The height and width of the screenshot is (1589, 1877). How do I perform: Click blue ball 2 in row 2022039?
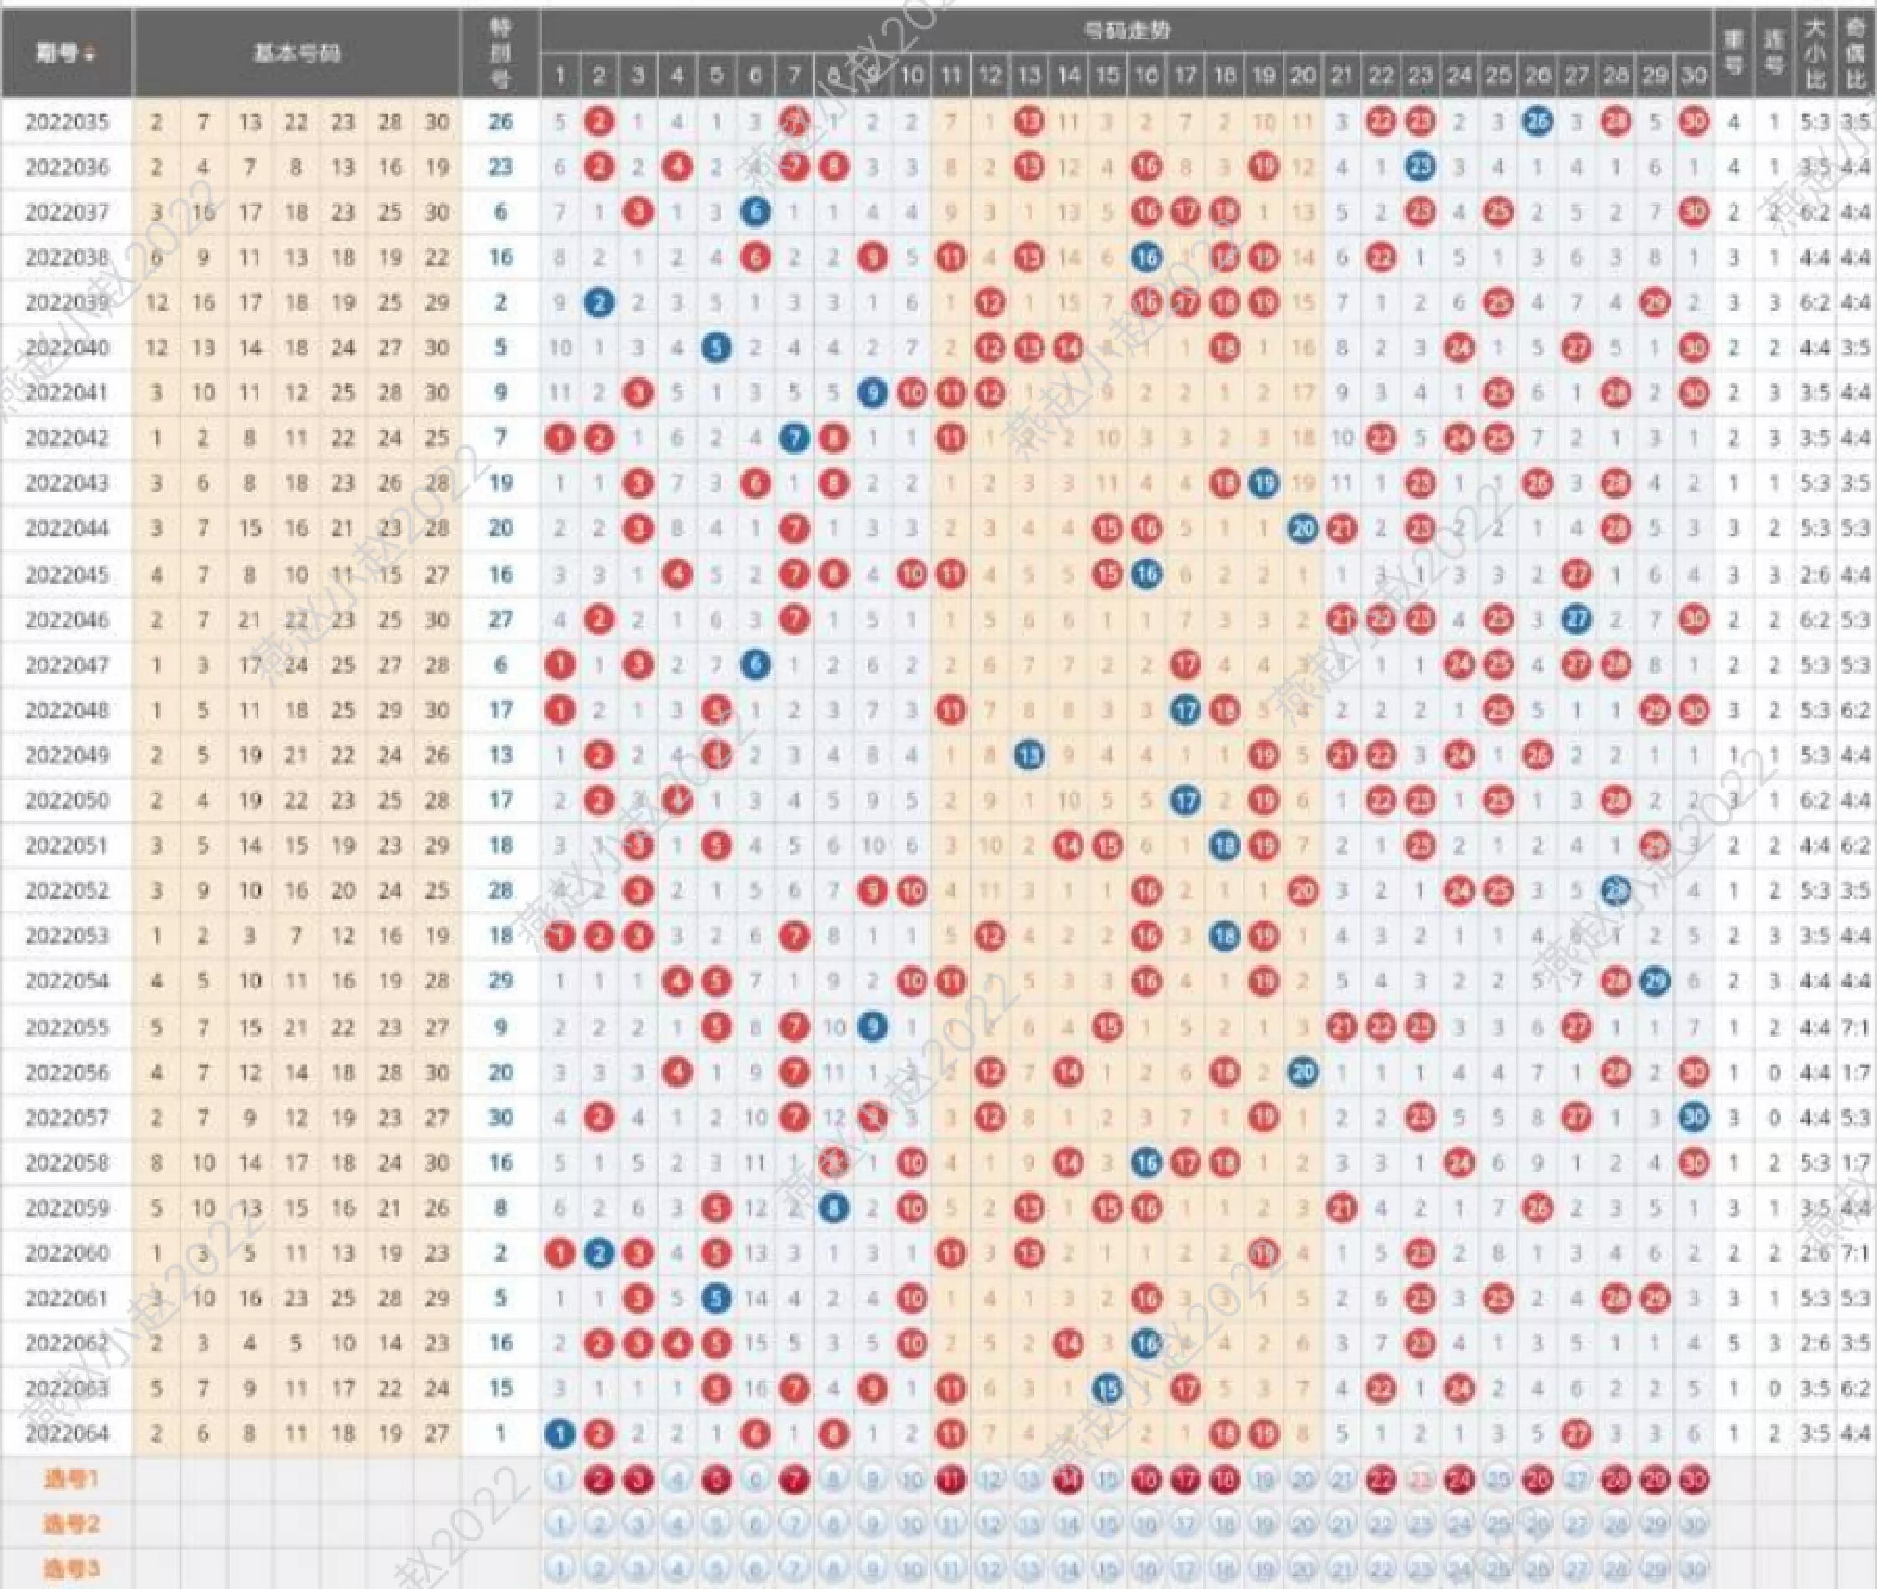pos(599,303)
